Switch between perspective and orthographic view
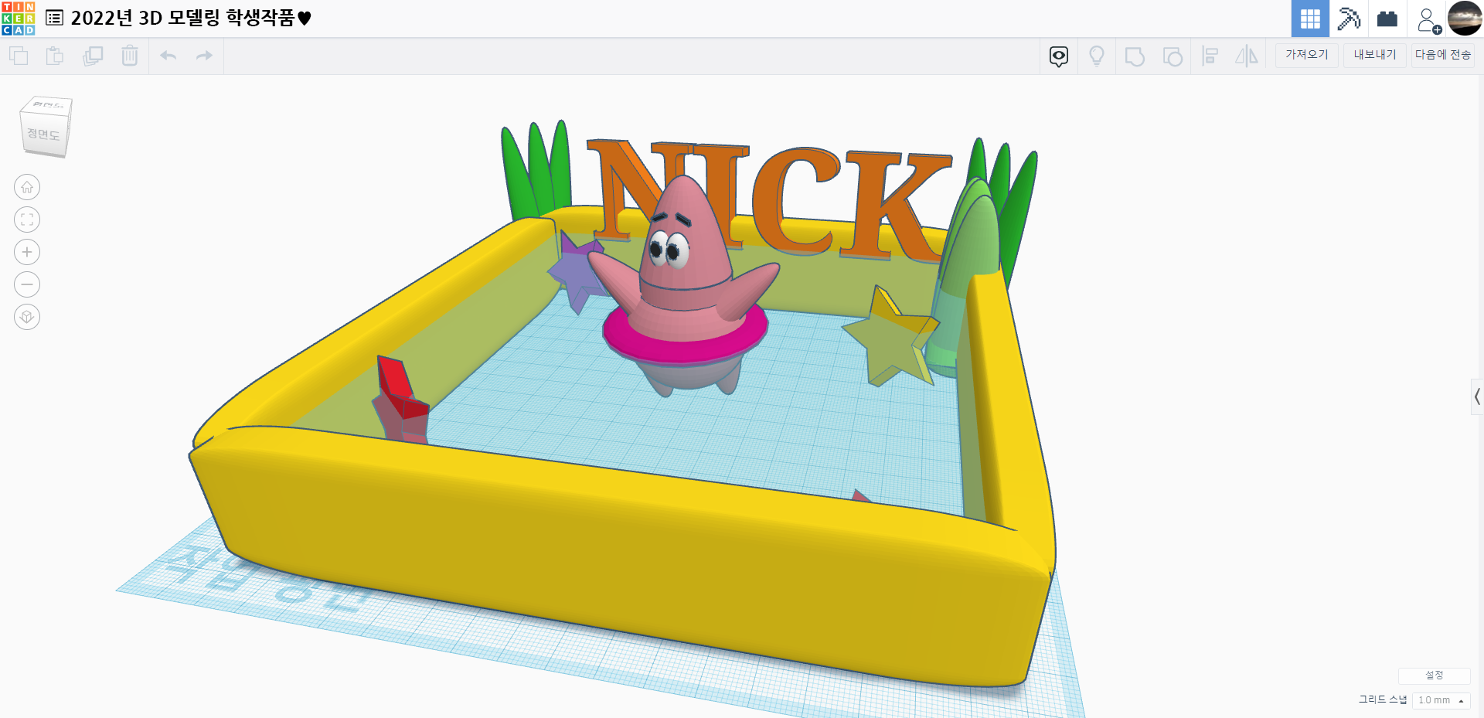Viewport: 1484px width, 718px height. pos(27,317)
